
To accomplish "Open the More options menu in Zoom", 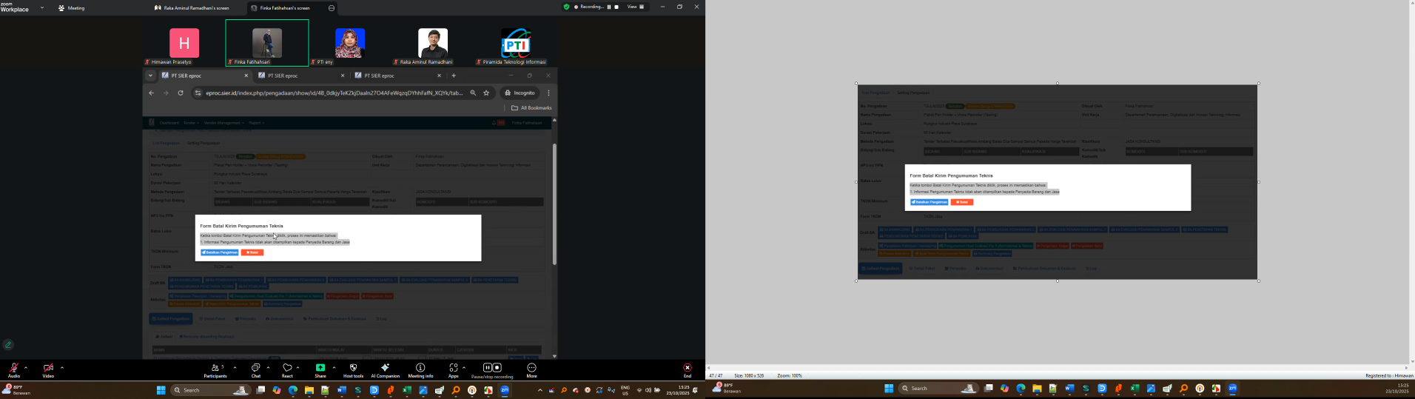I will point(531,370).
